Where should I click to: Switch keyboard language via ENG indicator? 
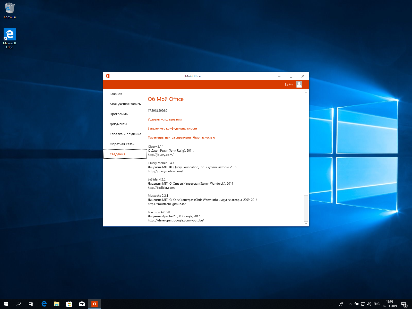click(376, 304)
